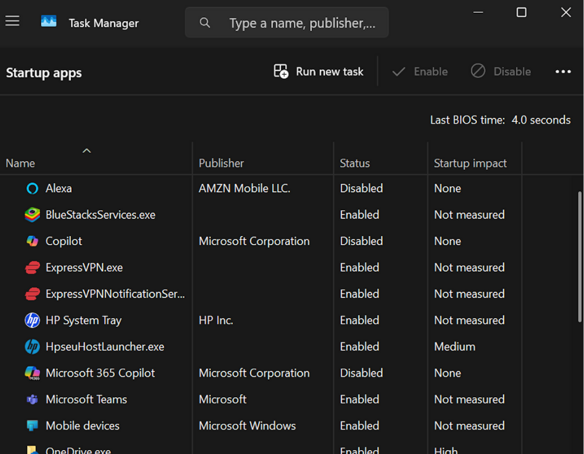Click the Name column sort chevron
The image size is (584, 454).
click(86, 150)
